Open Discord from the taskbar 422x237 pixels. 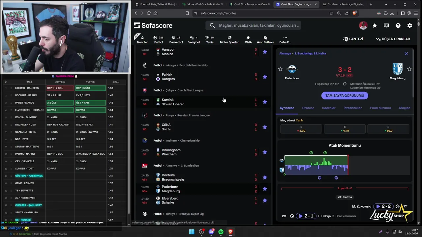tap(211, 232)
